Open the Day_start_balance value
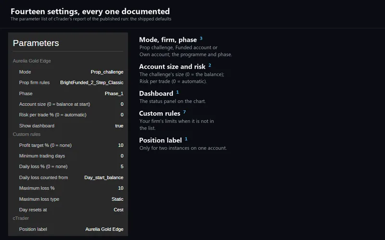This screenshot has width=385, height=240. point(103,178)
